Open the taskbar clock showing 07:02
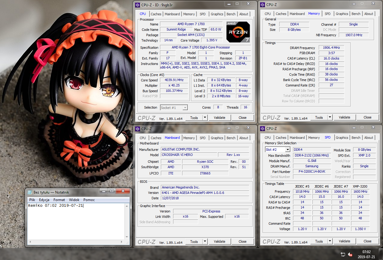This screenshot has width=383, height=260. point(366,254)
